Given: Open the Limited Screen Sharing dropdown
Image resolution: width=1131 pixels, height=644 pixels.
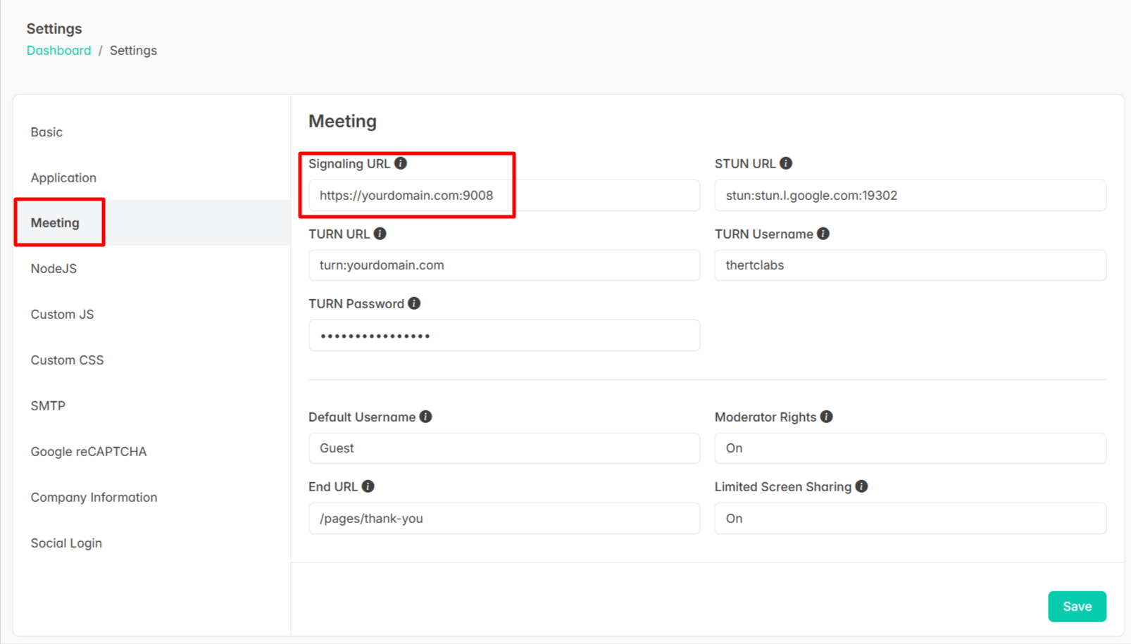Looking at the screenshot, I should [910, 519].
